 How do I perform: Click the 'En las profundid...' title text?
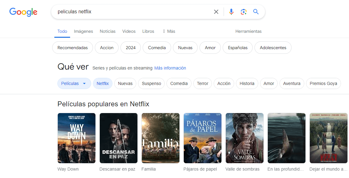click(x=286, y=169)
